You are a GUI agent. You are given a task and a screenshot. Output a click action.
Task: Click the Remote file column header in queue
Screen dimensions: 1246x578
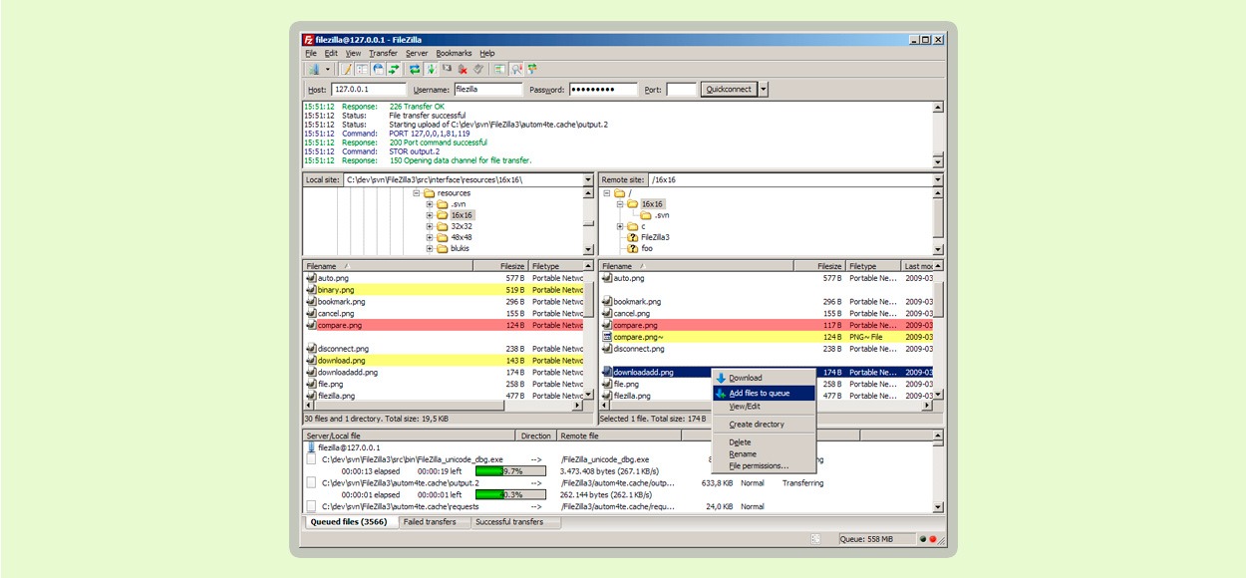620,436
